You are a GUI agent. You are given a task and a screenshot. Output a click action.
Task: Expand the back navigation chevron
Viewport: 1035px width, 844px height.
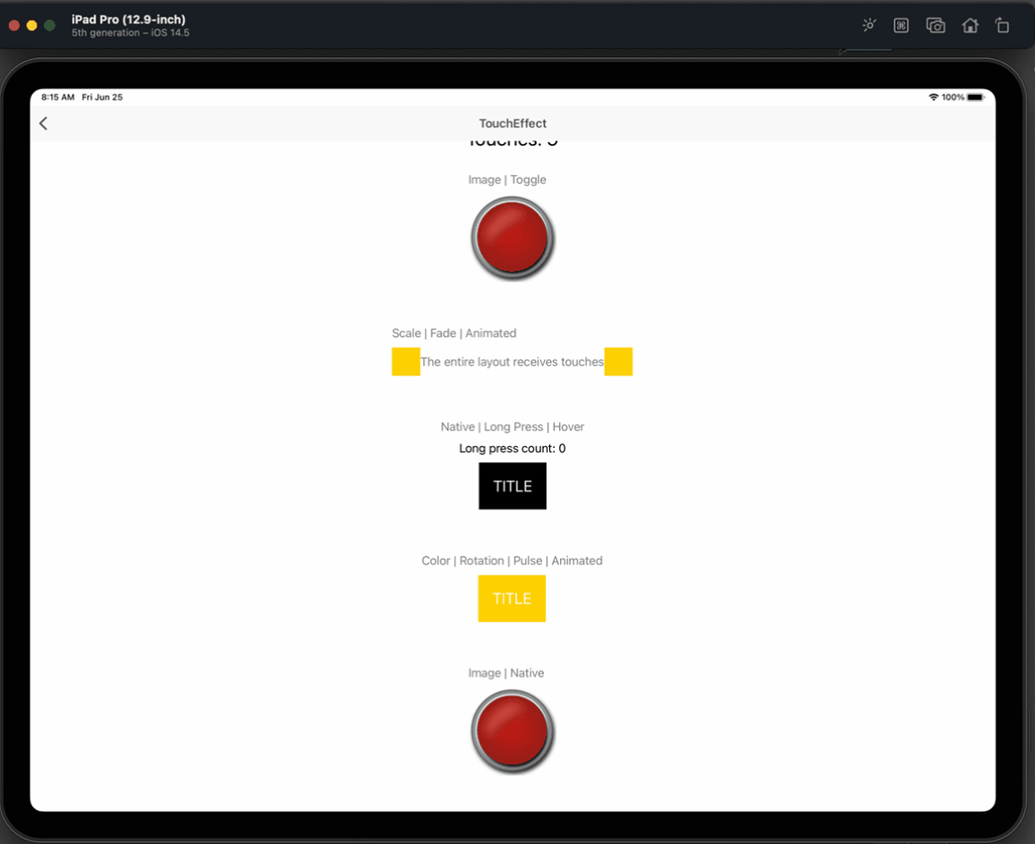click(x=43, y=123)
